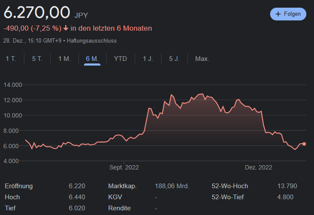Screen dimensions: 314x215
Task: Show the 1 M. chart range
Action: click(64, 59)
